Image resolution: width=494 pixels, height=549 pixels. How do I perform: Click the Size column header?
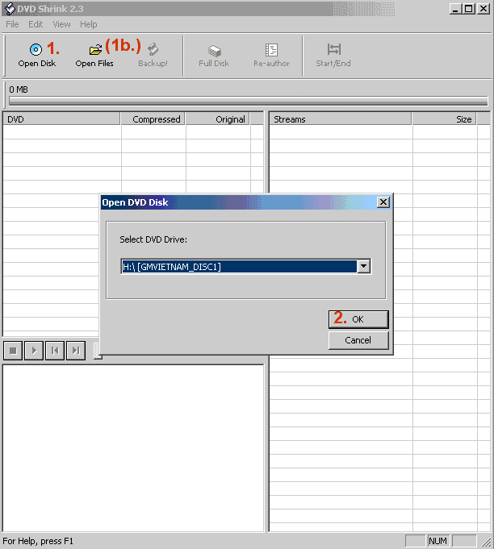[x=444, y=119]
